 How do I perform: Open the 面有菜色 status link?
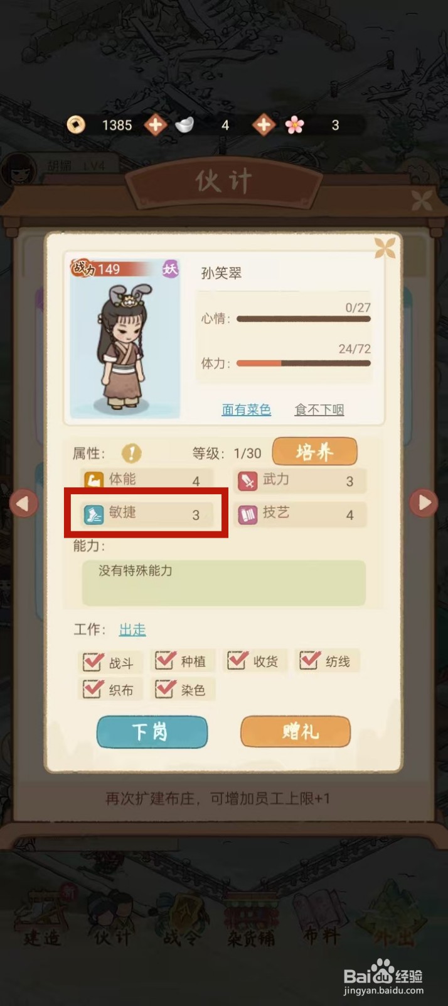click(x=247, y=410)
